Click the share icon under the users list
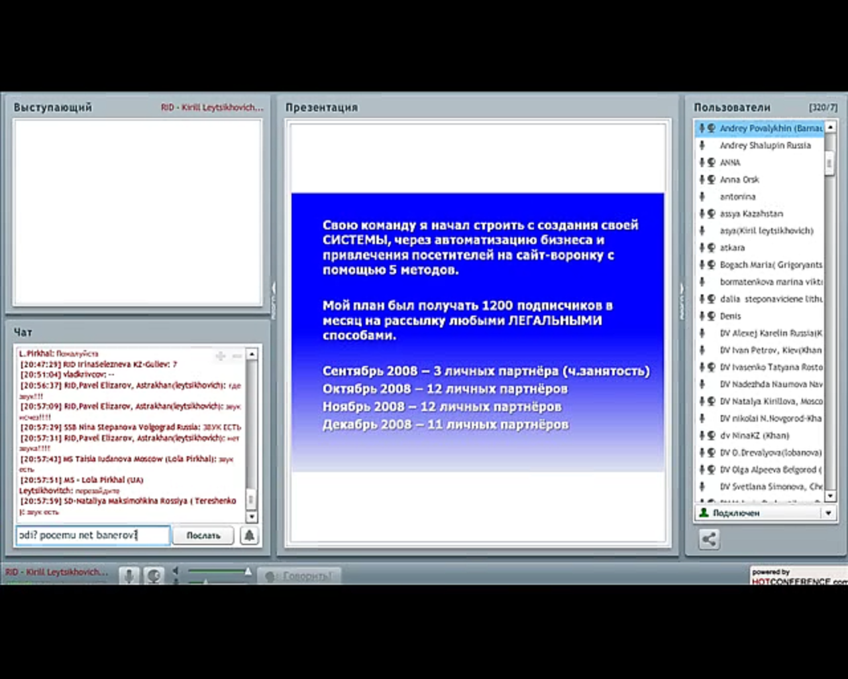This screenshot has height=679, width=848. pyautogui.click(x=709, y=539)
